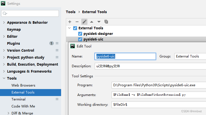Click the Remove tool minus icon
Screen dimensions: 206x115
77,21
